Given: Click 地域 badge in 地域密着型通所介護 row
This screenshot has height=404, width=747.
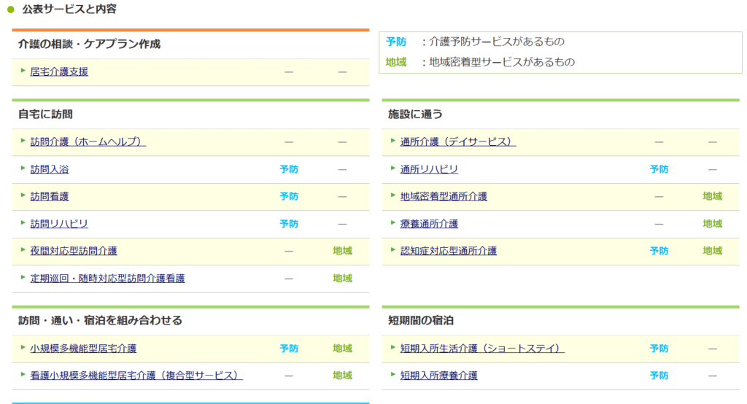Looking at the screenshot, I should coord(712,196).
